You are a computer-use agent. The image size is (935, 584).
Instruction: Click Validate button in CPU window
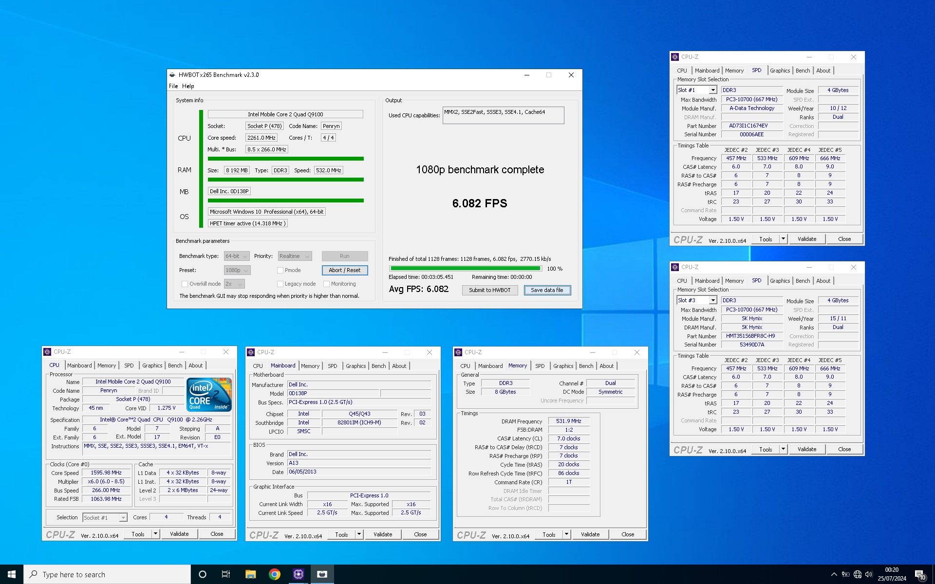179,534
